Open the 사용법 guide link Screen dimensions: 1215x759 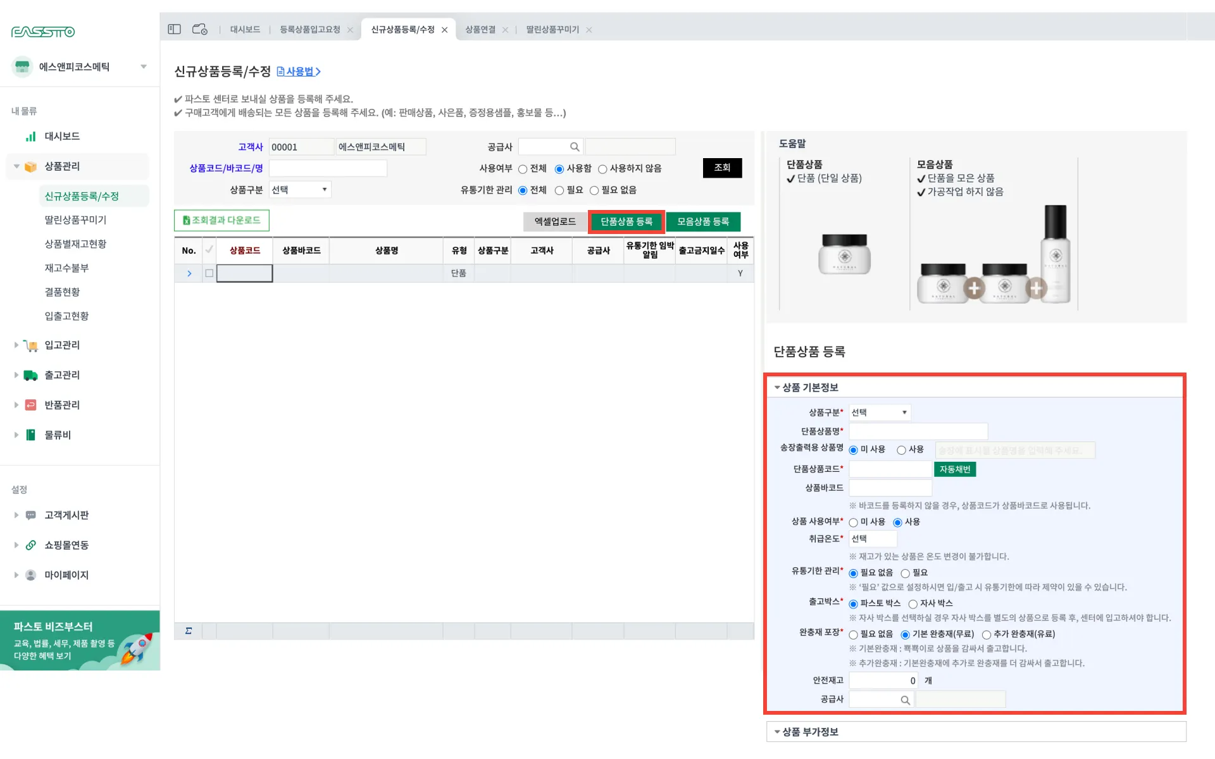(x=299, y=71)
